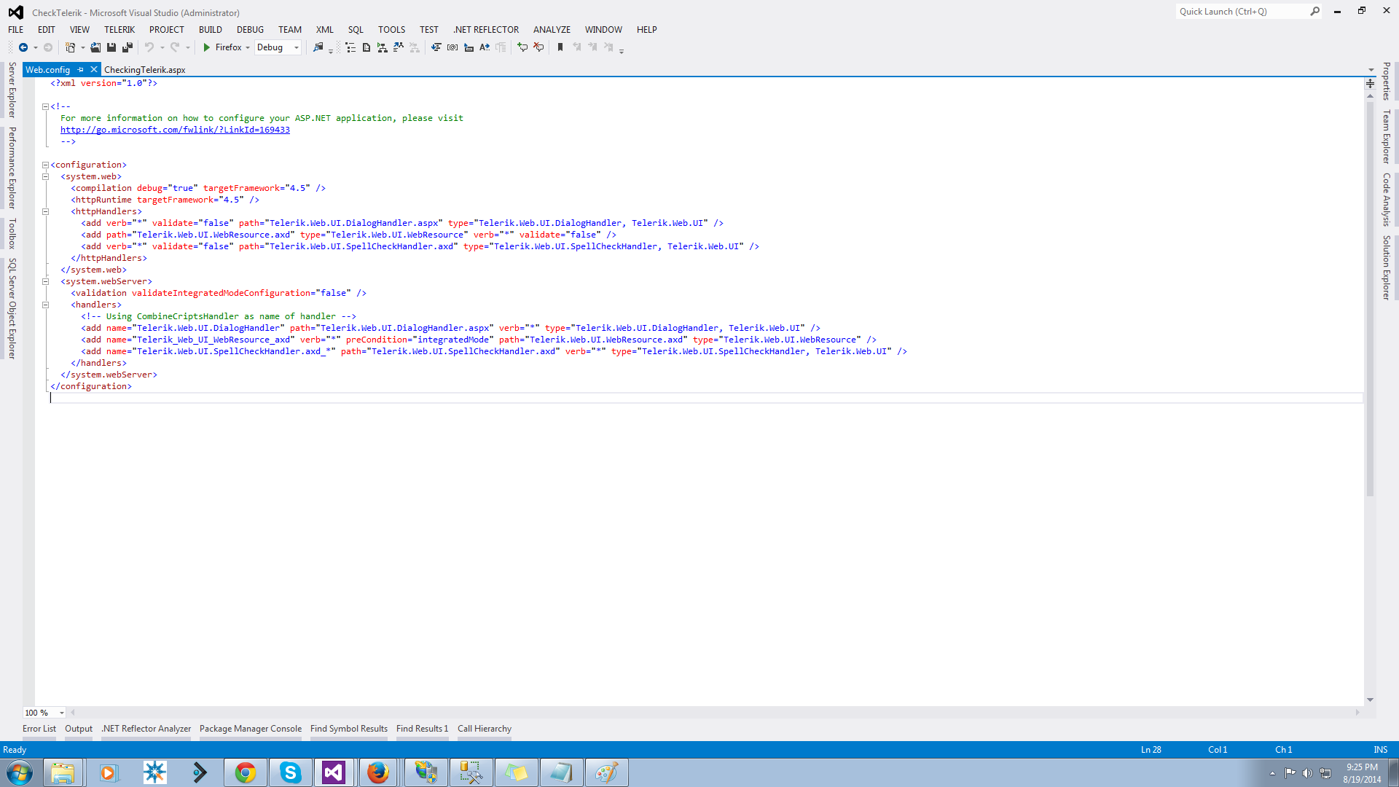Screen dimensions: 1399x787
Task: Open the Debug configuration dropdown
Action: (296, 48)
